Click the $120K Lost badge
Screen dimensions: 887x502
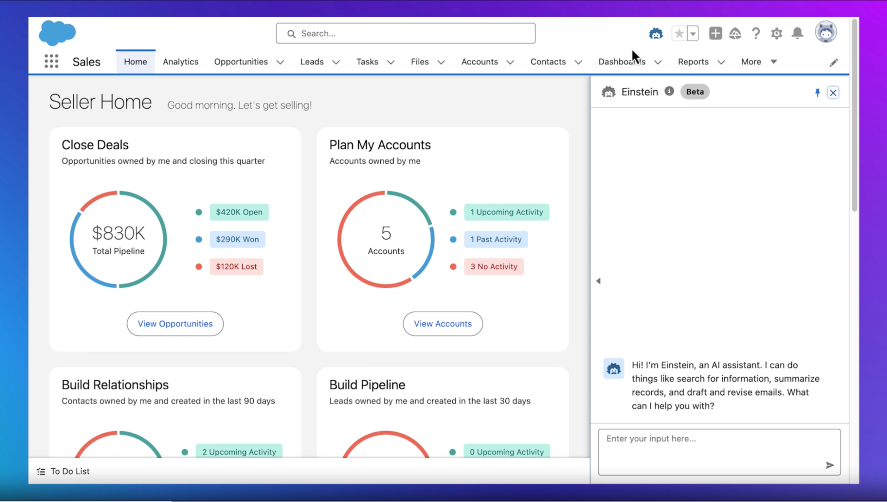[x=237, y=267]
